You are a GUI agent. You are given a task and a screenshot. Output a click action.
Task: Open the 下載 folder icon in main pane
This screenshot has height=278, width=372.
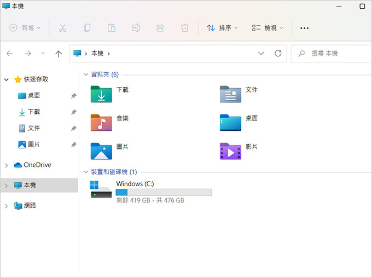tap(101, 94)
